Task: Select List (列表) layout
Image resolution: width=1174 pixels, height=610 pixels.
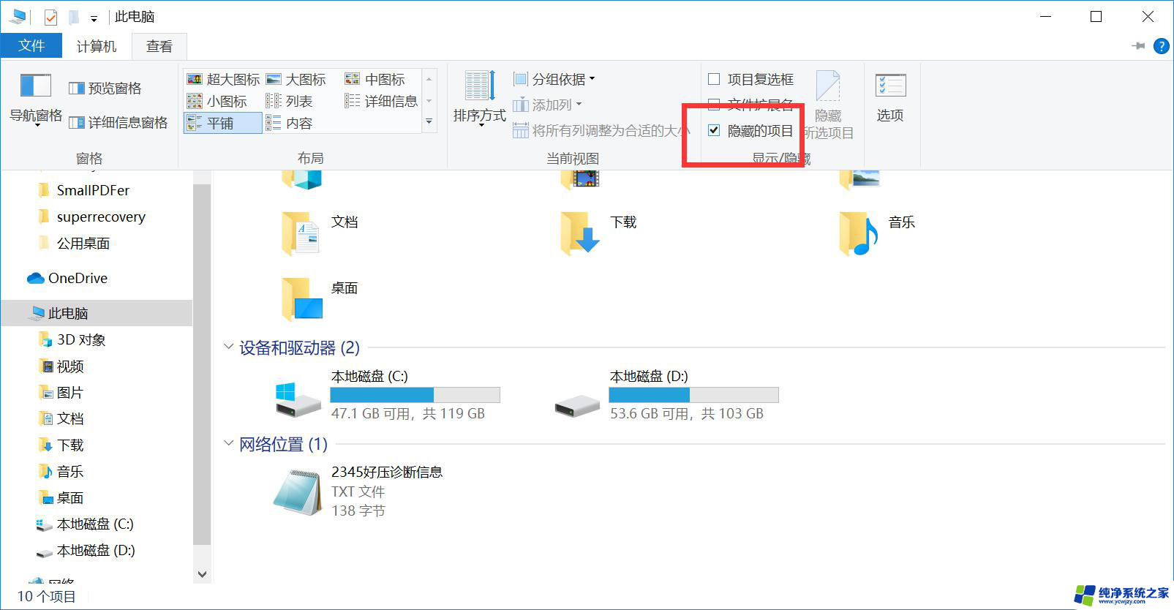Action: [x=289, y=101]
